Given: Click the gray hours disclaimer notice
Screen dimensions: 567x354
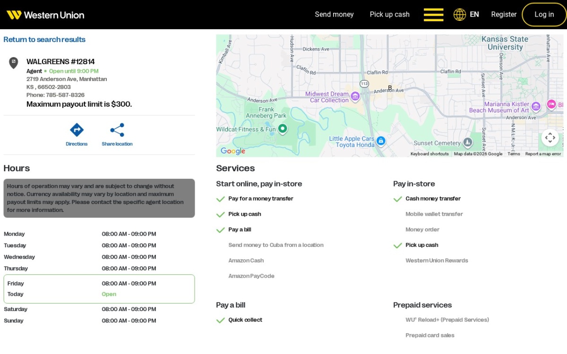Looking at the screenshot, I should click(x=99, y=198).
